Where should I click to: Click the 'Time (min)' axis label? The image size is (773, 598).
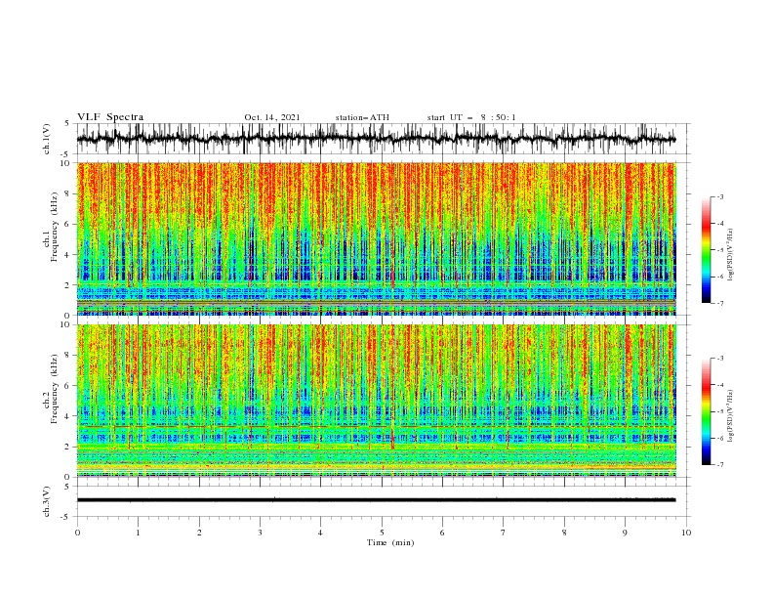(x=390, y=542)
